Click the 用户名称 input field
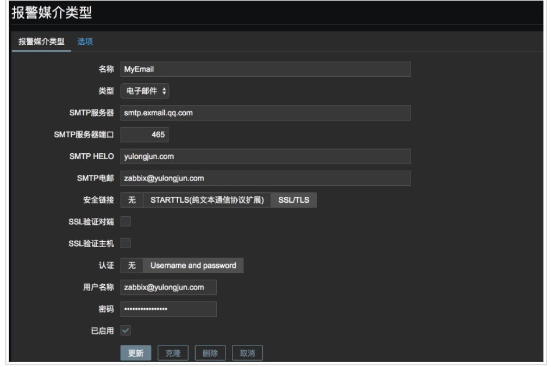 (168, 287)
